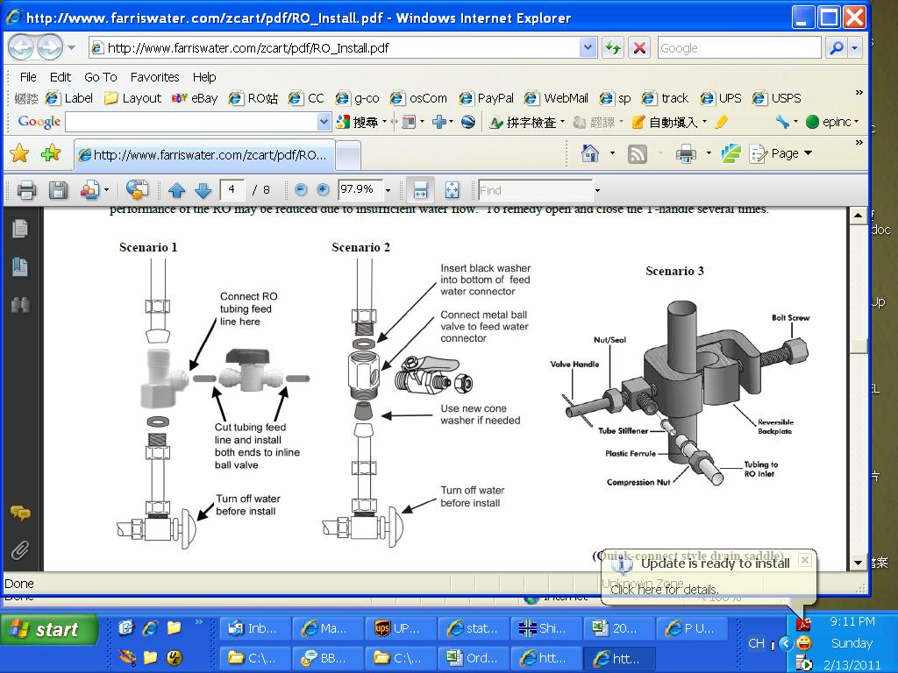898x673 pixels.
Task: Click the Add to Favorites star icon
Action: 51,153
